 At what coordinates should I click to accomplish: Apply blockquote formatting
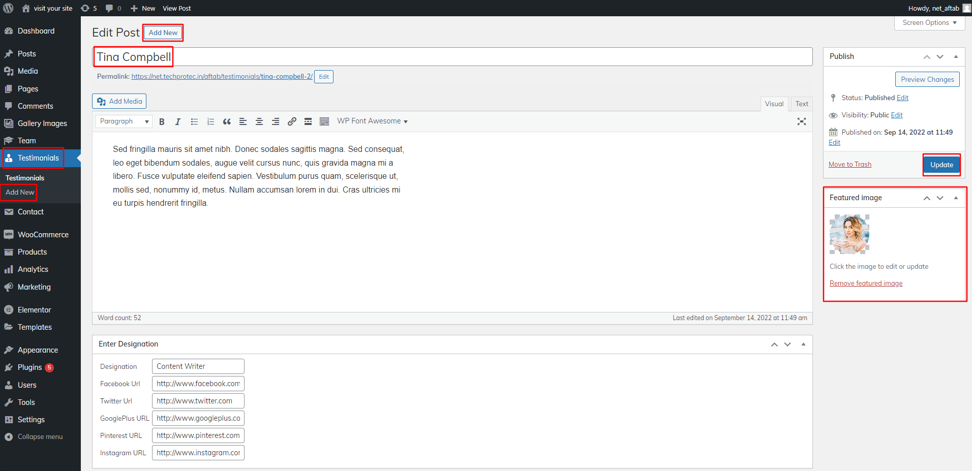tap(227, 121)
